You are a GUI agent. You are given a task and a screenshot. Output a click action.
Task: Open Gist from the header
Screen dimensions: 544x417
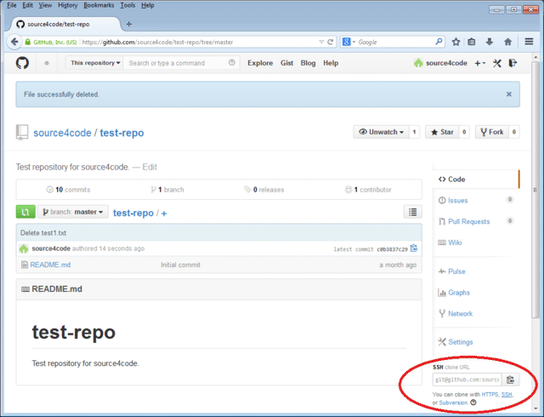click(287, 63)
